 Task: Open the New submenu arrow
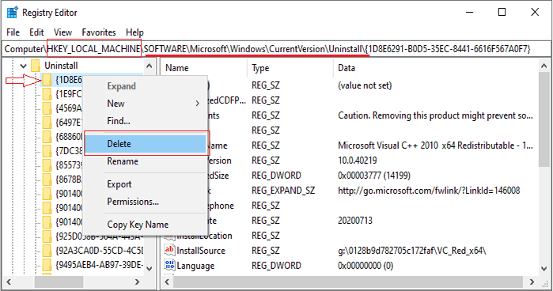(x=197, y=104)
